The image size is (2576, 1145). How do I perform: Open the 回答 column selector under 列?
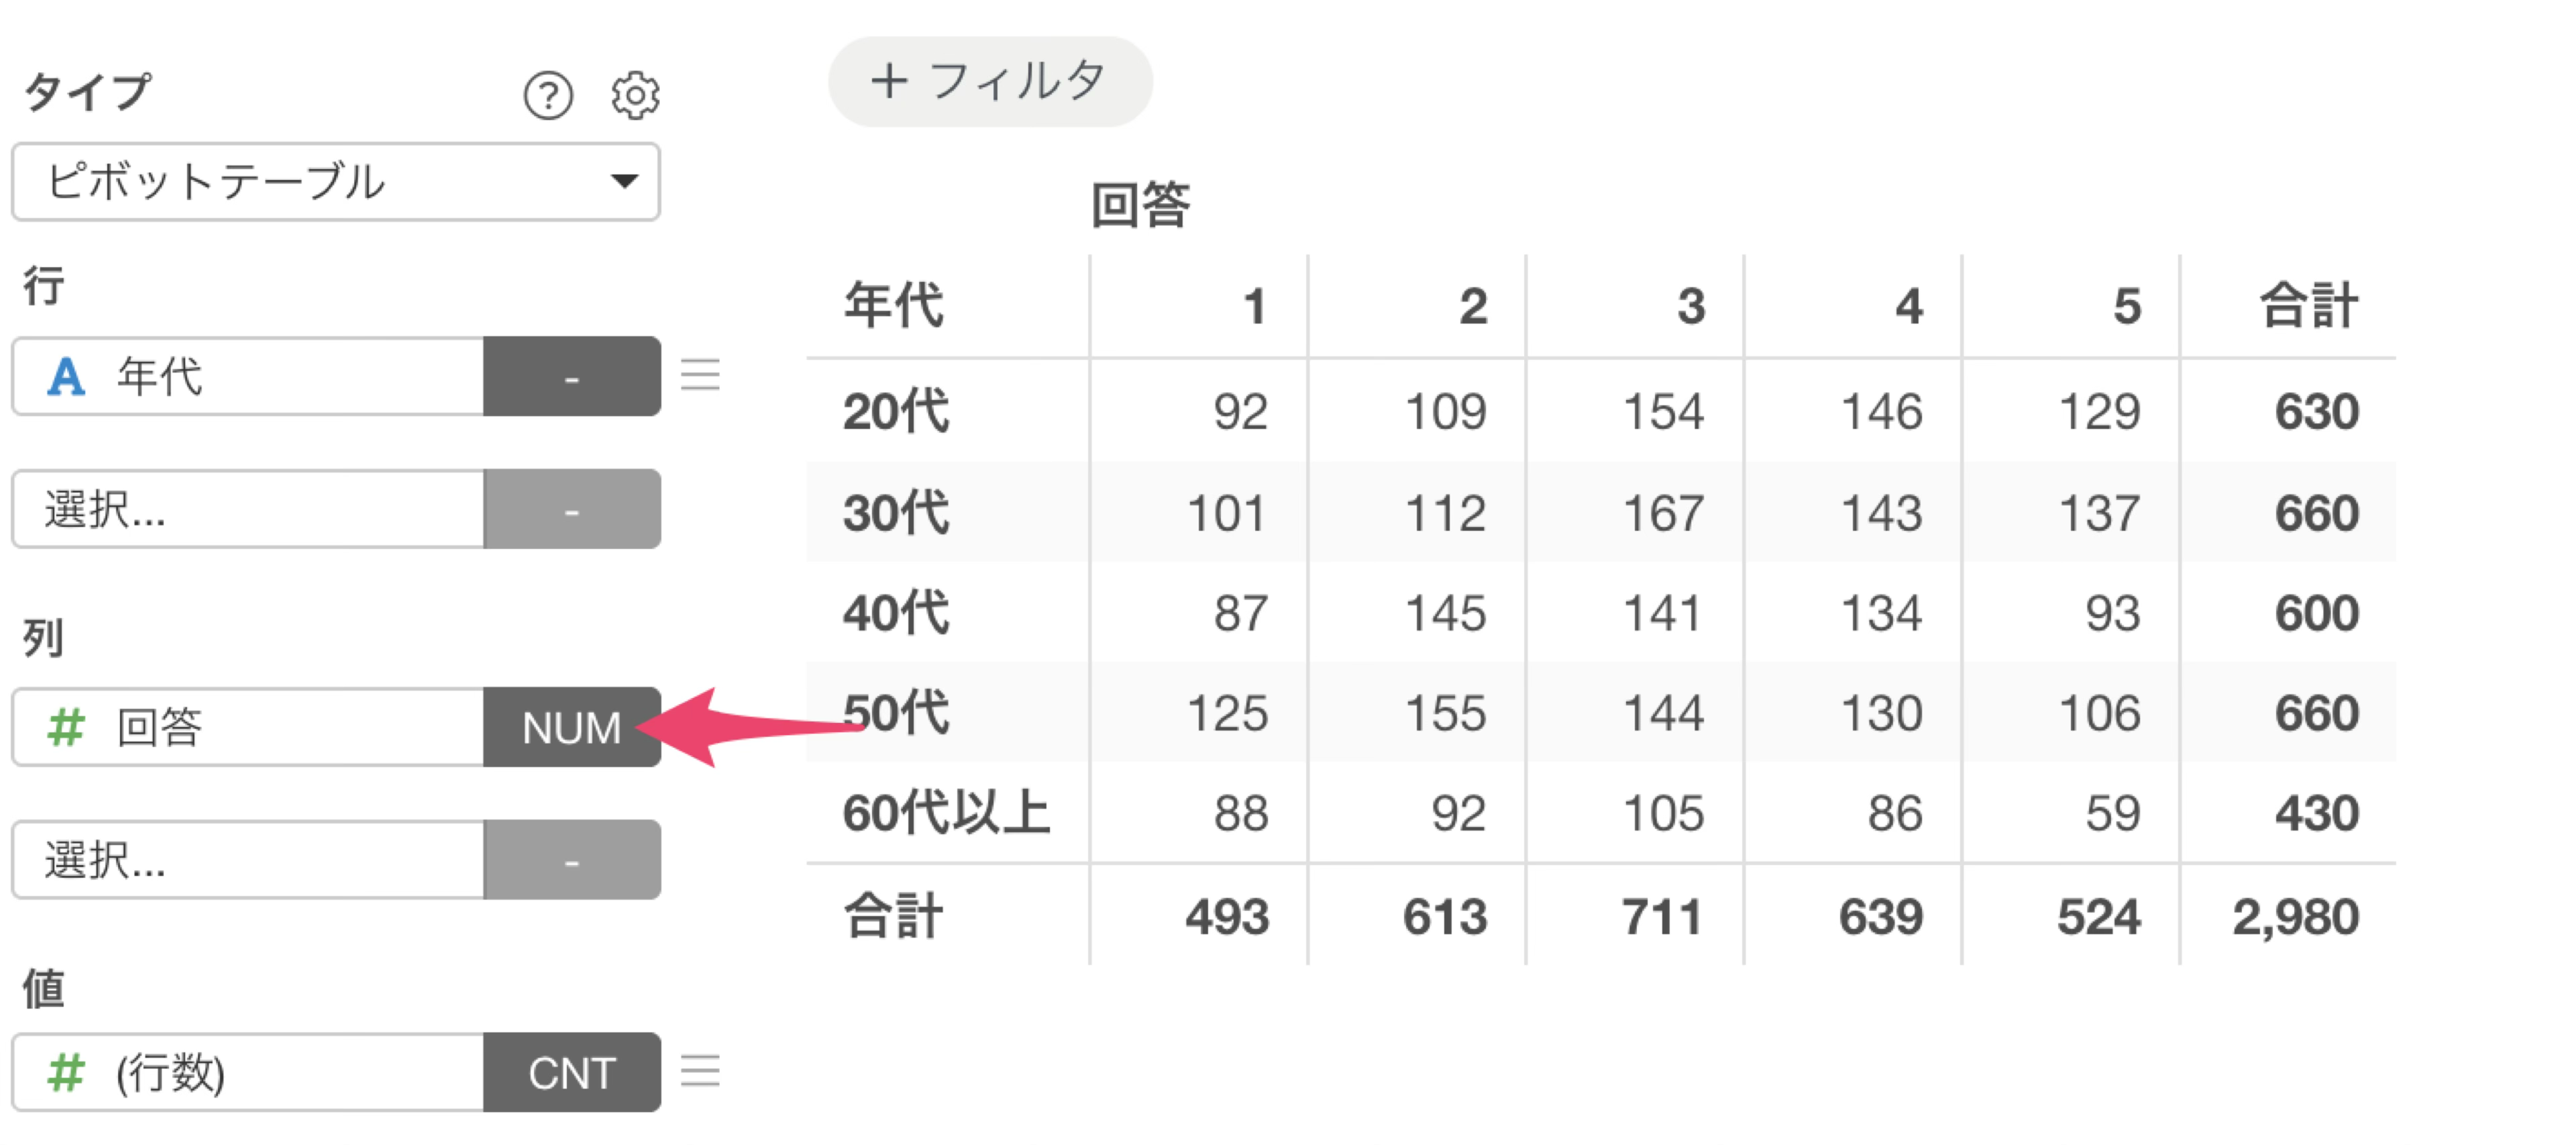point(248,727)
